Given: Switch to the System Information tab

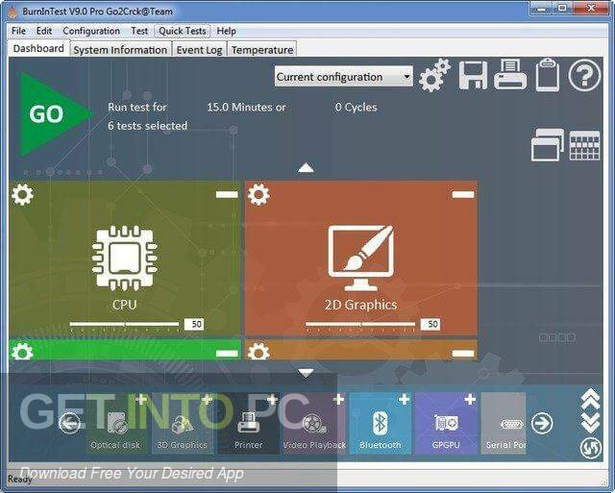Looking at the screenshot, I should pyautogui.click(x=120, y=50).
